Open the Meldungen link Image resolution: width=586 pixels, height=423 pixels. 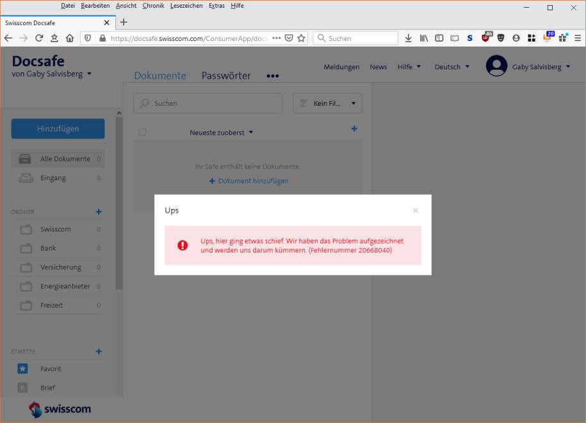[341, 67]
